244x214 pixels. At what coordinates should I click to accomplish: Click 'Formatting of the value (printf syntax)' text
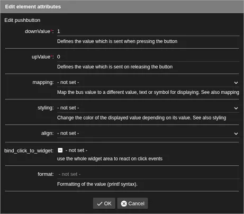(x=97, y=184)
